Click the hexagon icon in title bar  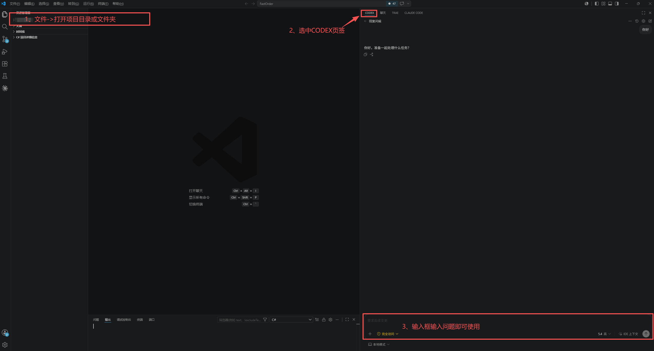click(586, 4)
